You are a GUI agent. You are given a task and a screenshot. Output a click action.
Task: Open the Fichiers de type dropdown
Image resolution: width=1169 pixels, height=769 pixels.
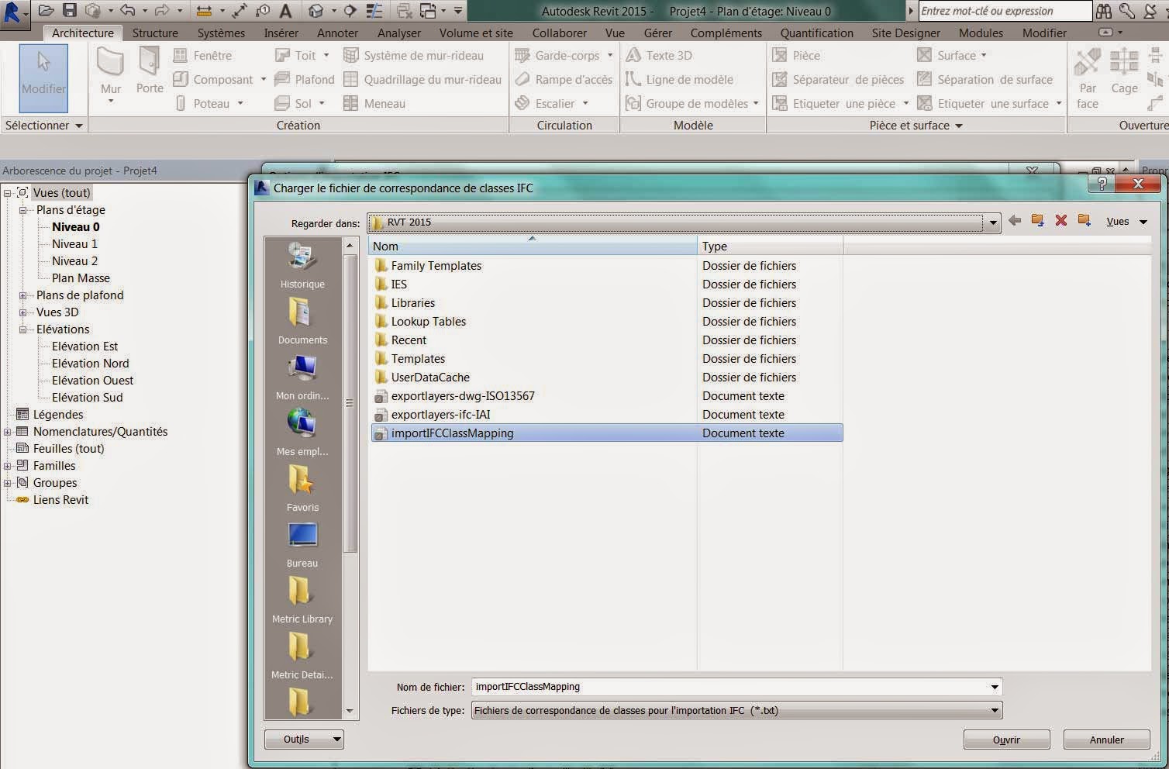(x=995, y=710)
